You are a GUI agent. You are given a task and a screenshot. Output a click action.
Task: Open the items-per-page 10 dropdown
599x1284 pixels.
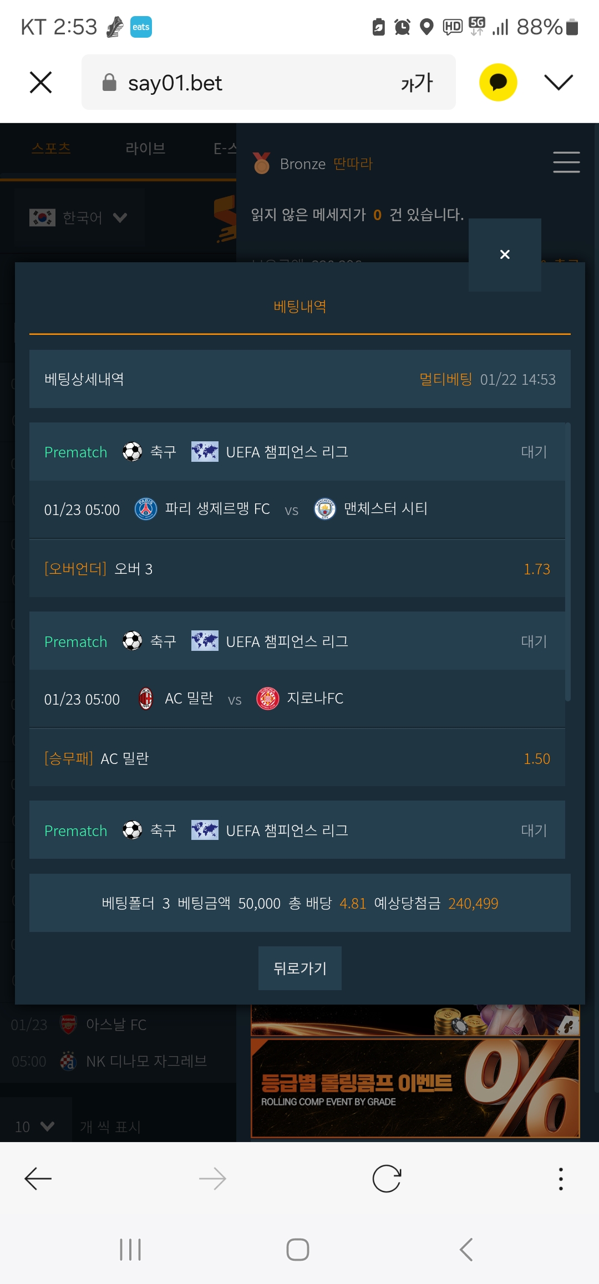click(x=34, y=1127)
